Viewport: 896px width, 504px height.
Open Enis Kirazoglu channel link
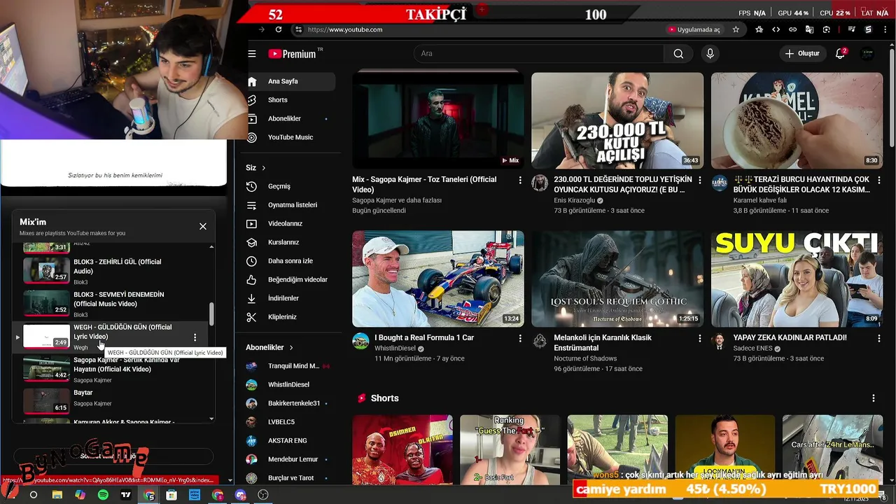(574, 200)
